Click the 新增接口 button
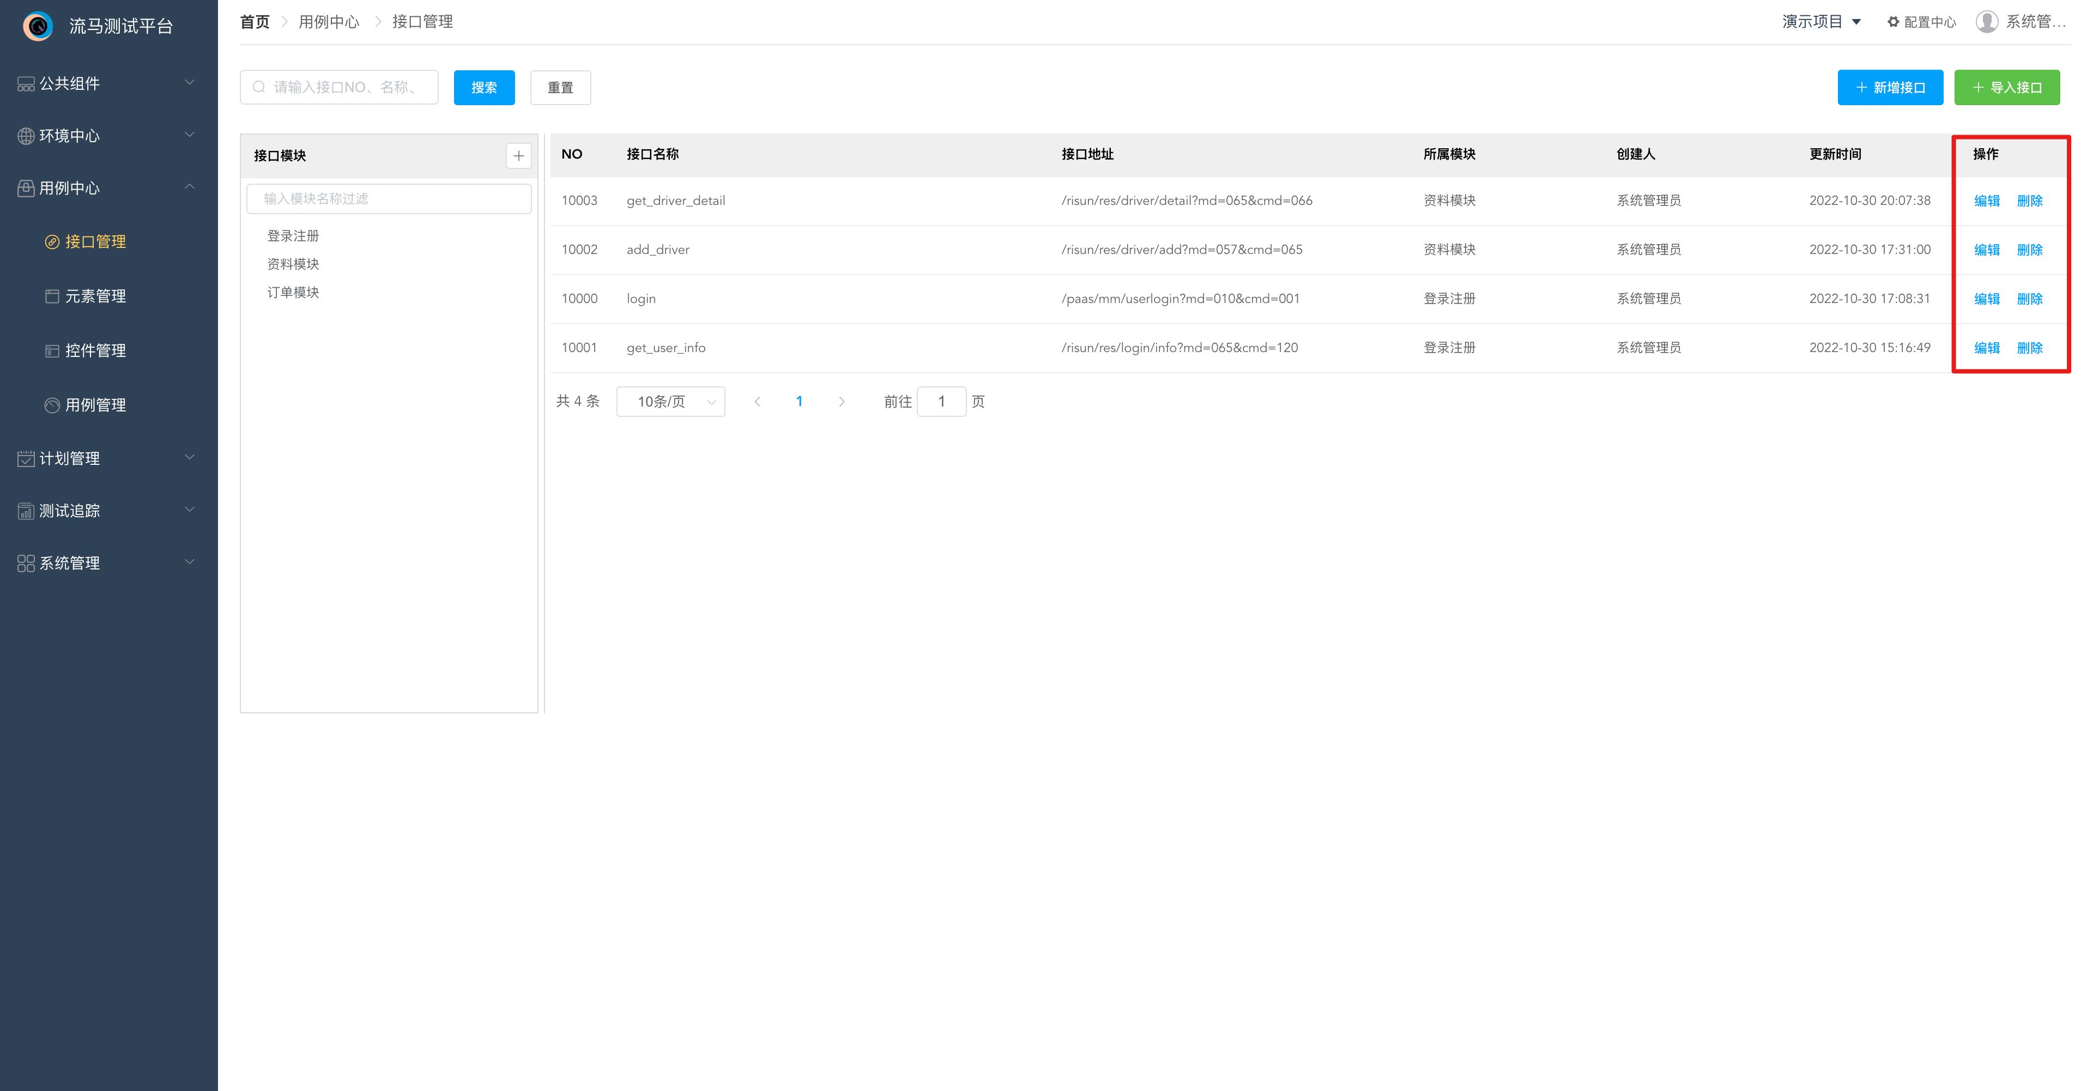The height and width of the screenshot is (1091, 2093). pos(1889,88)
